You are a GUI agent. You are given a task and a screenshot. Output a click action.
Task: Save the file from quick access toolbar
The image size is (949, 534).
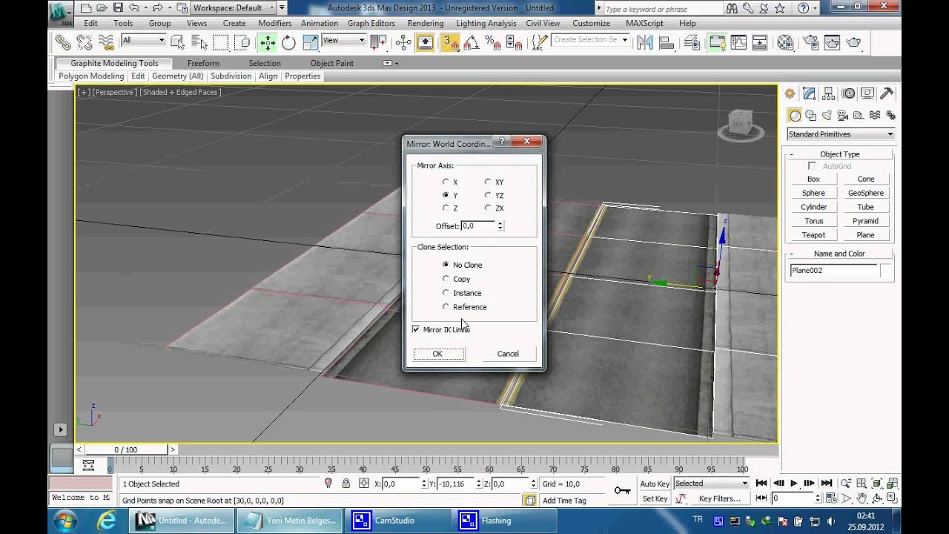pyautogui.click(x=118, y=8)
